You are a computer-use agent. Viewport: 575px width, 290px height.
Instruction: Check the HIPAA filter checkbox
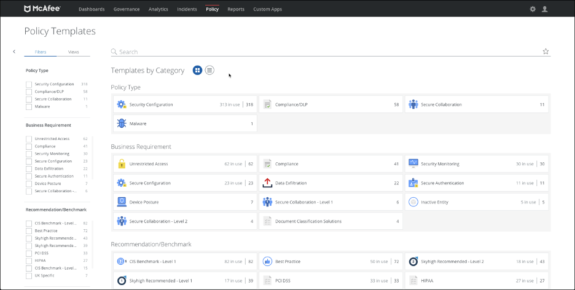click(x=29, y=261)
